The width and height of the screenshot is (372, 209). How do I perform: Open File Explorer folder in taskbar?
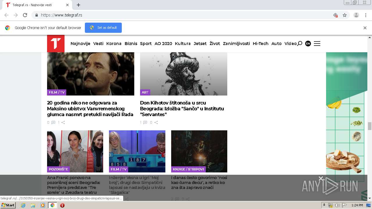(x=33, y=205)
